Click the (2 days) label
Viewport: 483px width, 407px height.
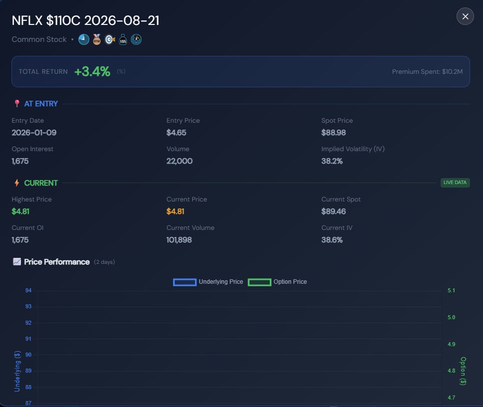pos(104,262)
